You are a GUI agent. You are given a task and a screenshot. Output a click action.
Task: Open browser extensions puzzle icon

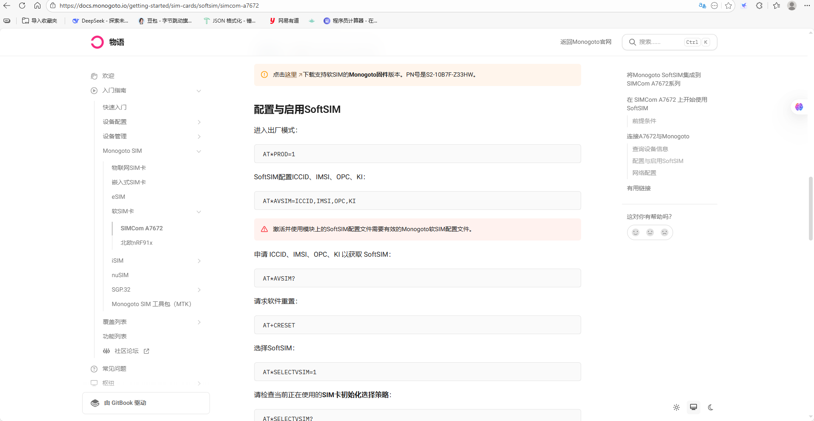(x=759, y=6)
